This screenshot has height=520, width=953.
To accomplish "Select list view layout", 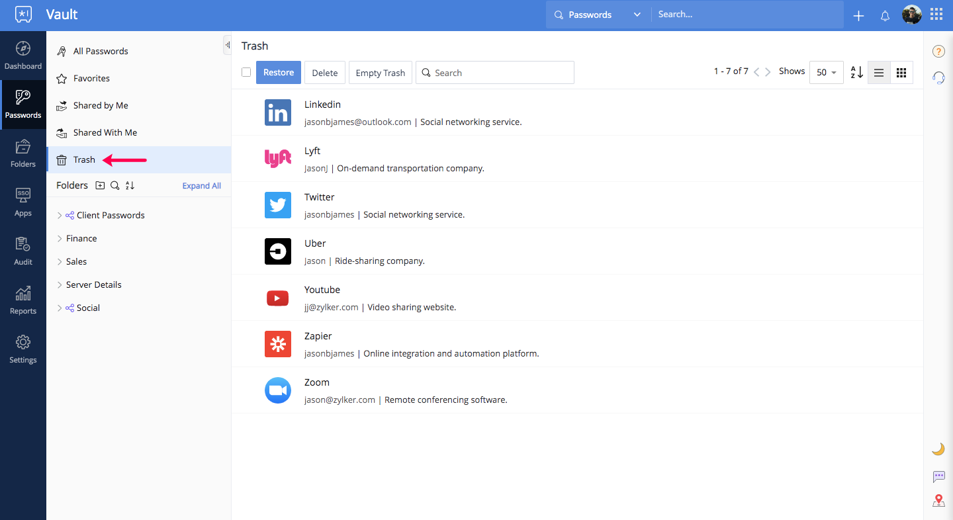I will point(879,73).
